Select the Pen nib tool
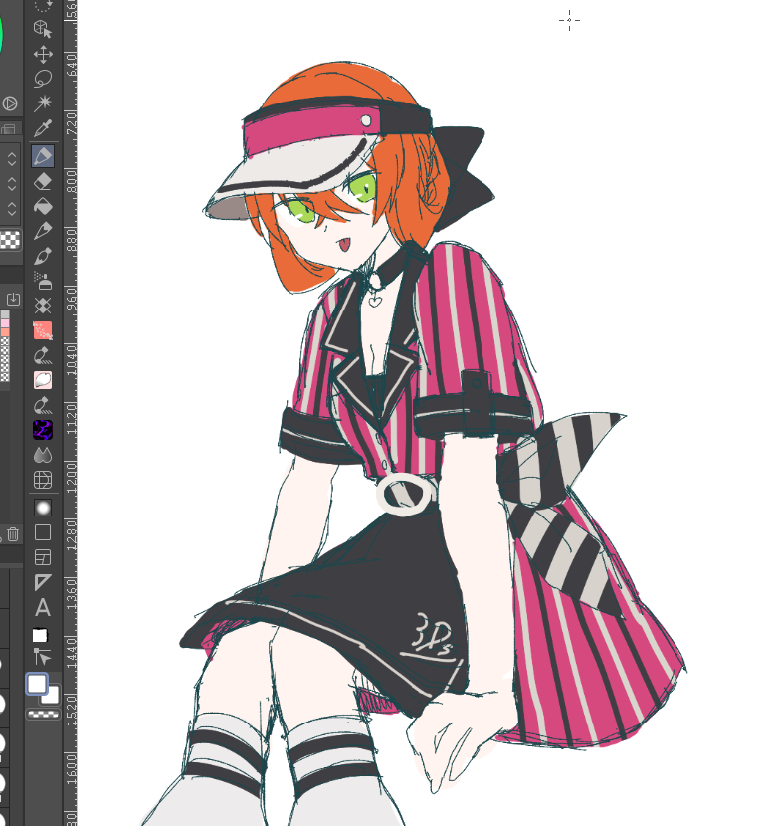Image resolution: width=771 pixels, height=826 pixels. tap(43, 231)
